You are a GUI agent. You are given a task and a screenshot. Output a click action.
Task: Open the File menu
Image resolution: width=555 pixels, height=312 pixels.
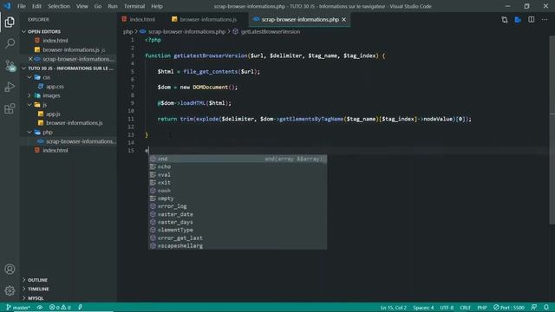click(x=21, y=6)
